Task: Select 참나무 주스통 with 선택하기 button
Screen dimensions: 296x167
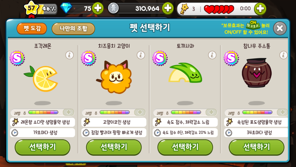Action: tap(256, 147)
